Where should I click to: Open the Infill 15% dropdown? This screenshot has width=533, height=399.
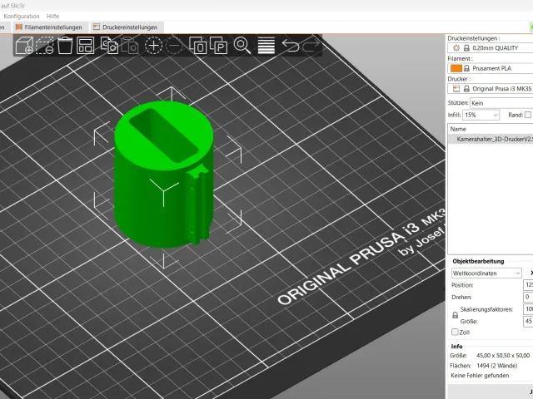point(481,115)
